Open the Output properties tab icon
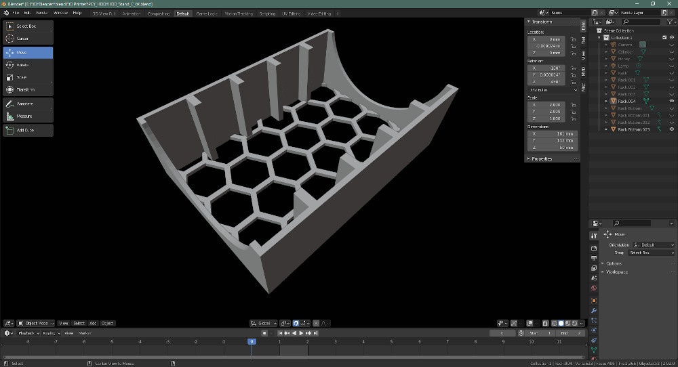The width and height of the screenshot is (678, 367). click(x=594, y=258)
